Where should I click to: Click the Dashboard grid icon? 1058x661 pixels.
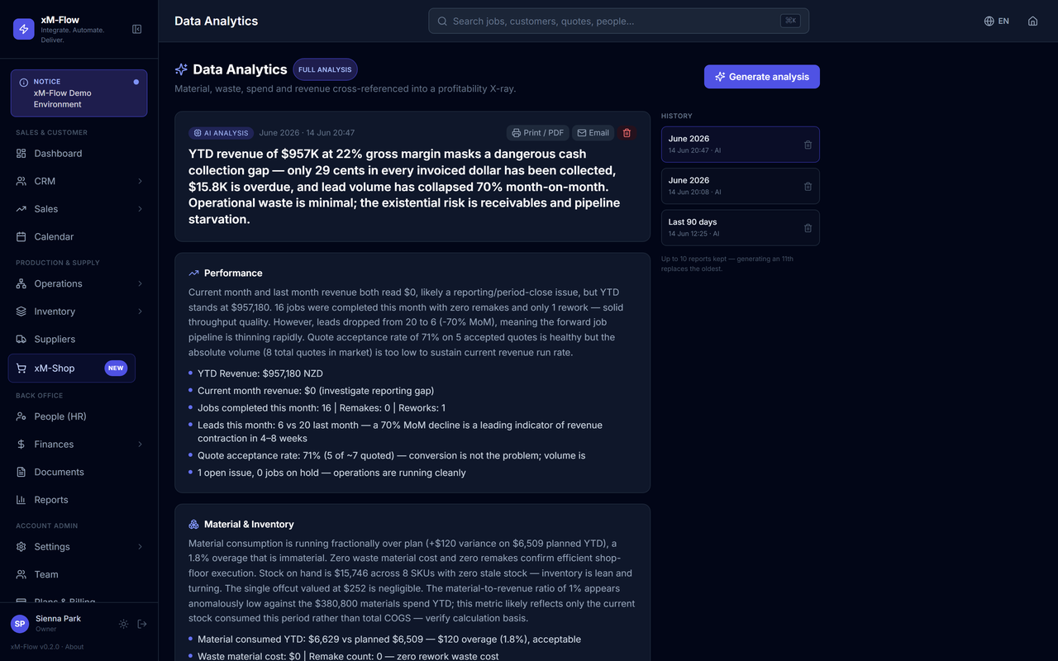pyautogui.click(x=21, y=154)
